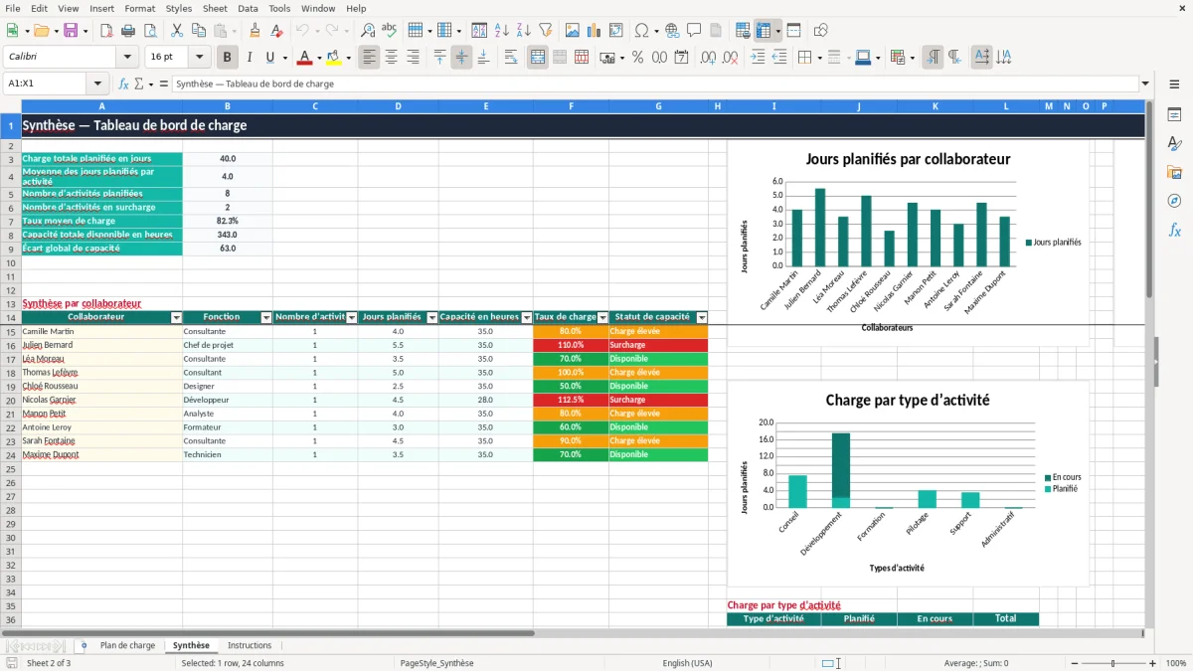Click the AutoFilter funnel icon
Screen dimensions: 1193x671
tap(546, 31)
